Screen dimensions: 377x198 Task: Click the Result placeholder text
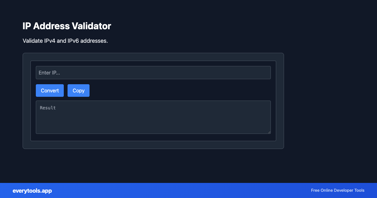click(48, 107)
